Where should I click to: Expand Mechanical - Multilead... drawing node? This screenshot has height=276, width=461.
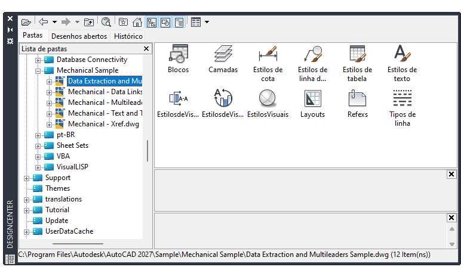[x=49, y=103]
